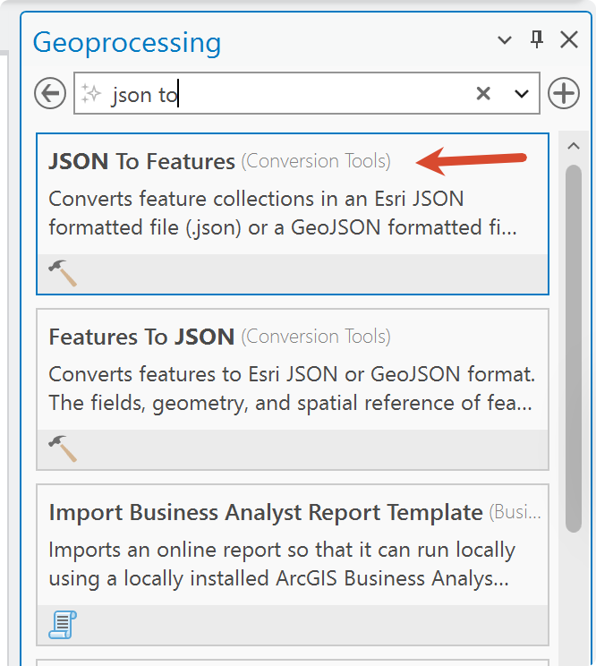Click '(Conversion Tools)' next to Features To JSON
The image size is (596, 666).
(316, 337)
